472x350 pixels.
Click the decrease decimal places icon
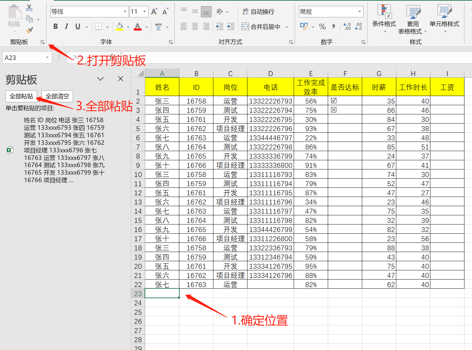coord(358,27)
